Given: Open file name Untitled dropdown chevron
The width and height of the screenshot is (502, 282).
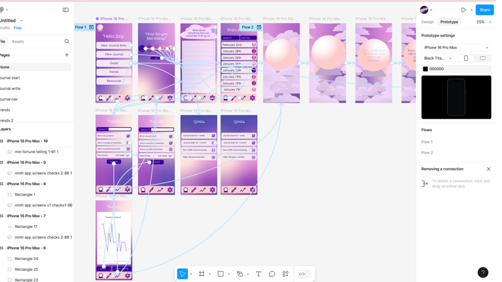Looking at the screenshot, I should (21, 21).
